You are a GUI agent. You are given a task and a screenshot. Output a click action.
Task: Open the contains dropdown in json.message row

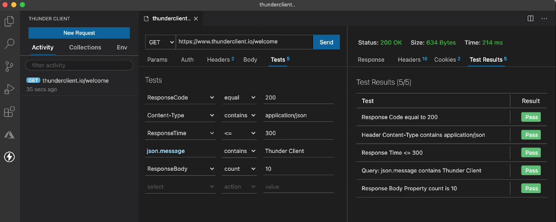[x=240, y=151]
